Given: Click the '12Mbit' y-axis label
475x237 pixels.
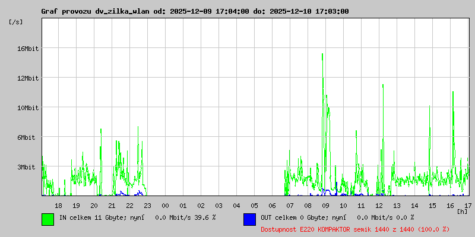Looking at the screenshot, I should tap(27, 78).
